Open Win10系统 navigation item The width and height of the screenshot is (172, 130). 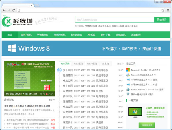coord(59,35)
